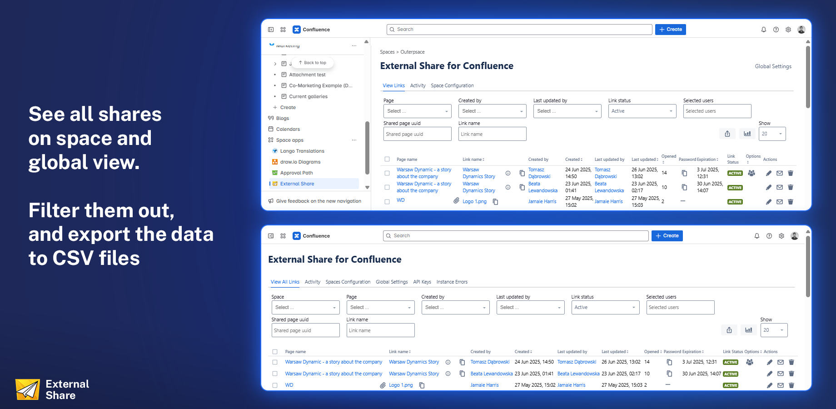Click Create button in top window
This screenshot has height=409, width=836.
671,30
